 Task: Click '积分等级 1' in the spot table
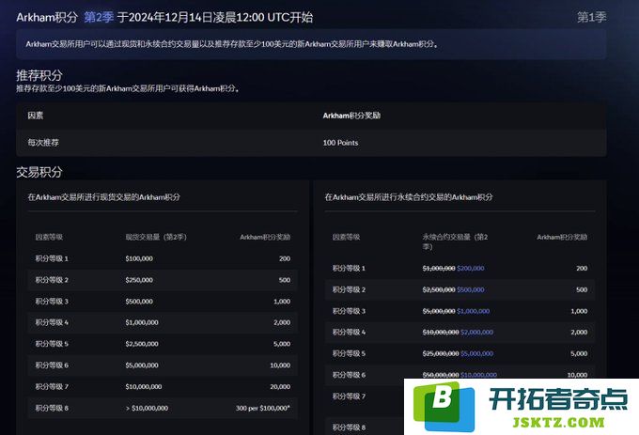coord(52,258)
